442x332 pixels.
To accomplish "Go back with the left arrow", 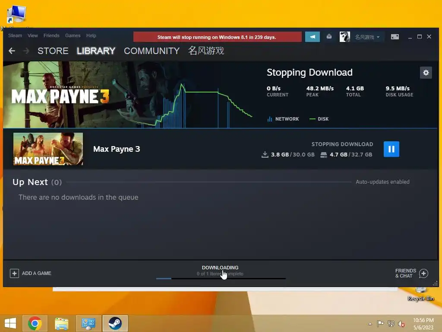I will click(12, 51).
